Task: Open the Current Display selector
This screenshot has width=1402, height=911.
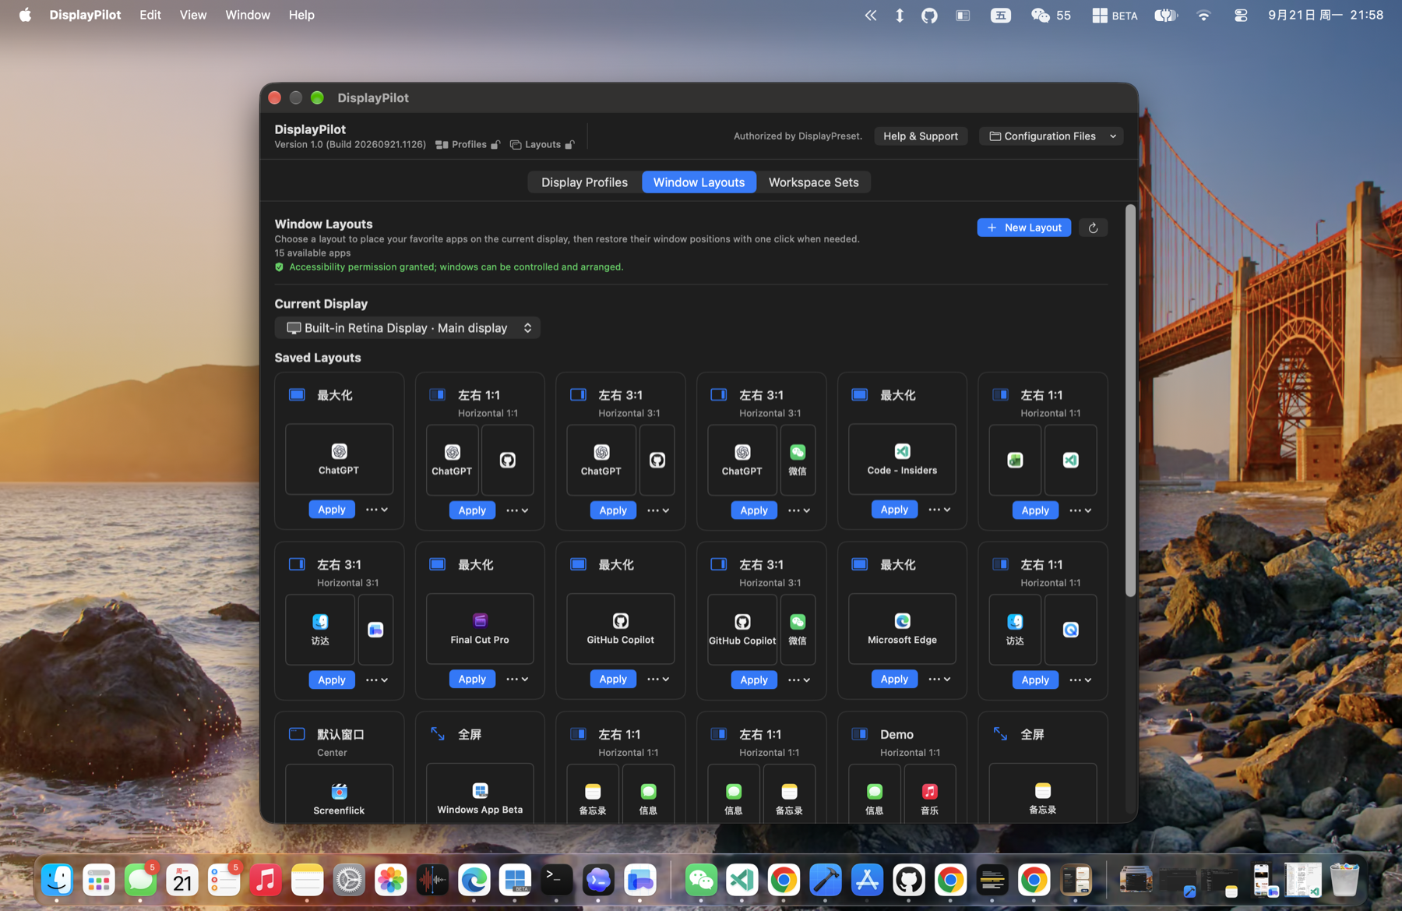Action: pyautogui.click(x=407, y=328)
